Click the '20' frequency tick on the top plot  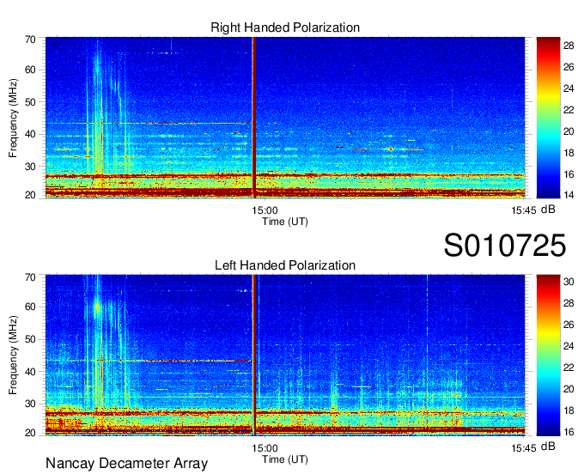(30, 195)
